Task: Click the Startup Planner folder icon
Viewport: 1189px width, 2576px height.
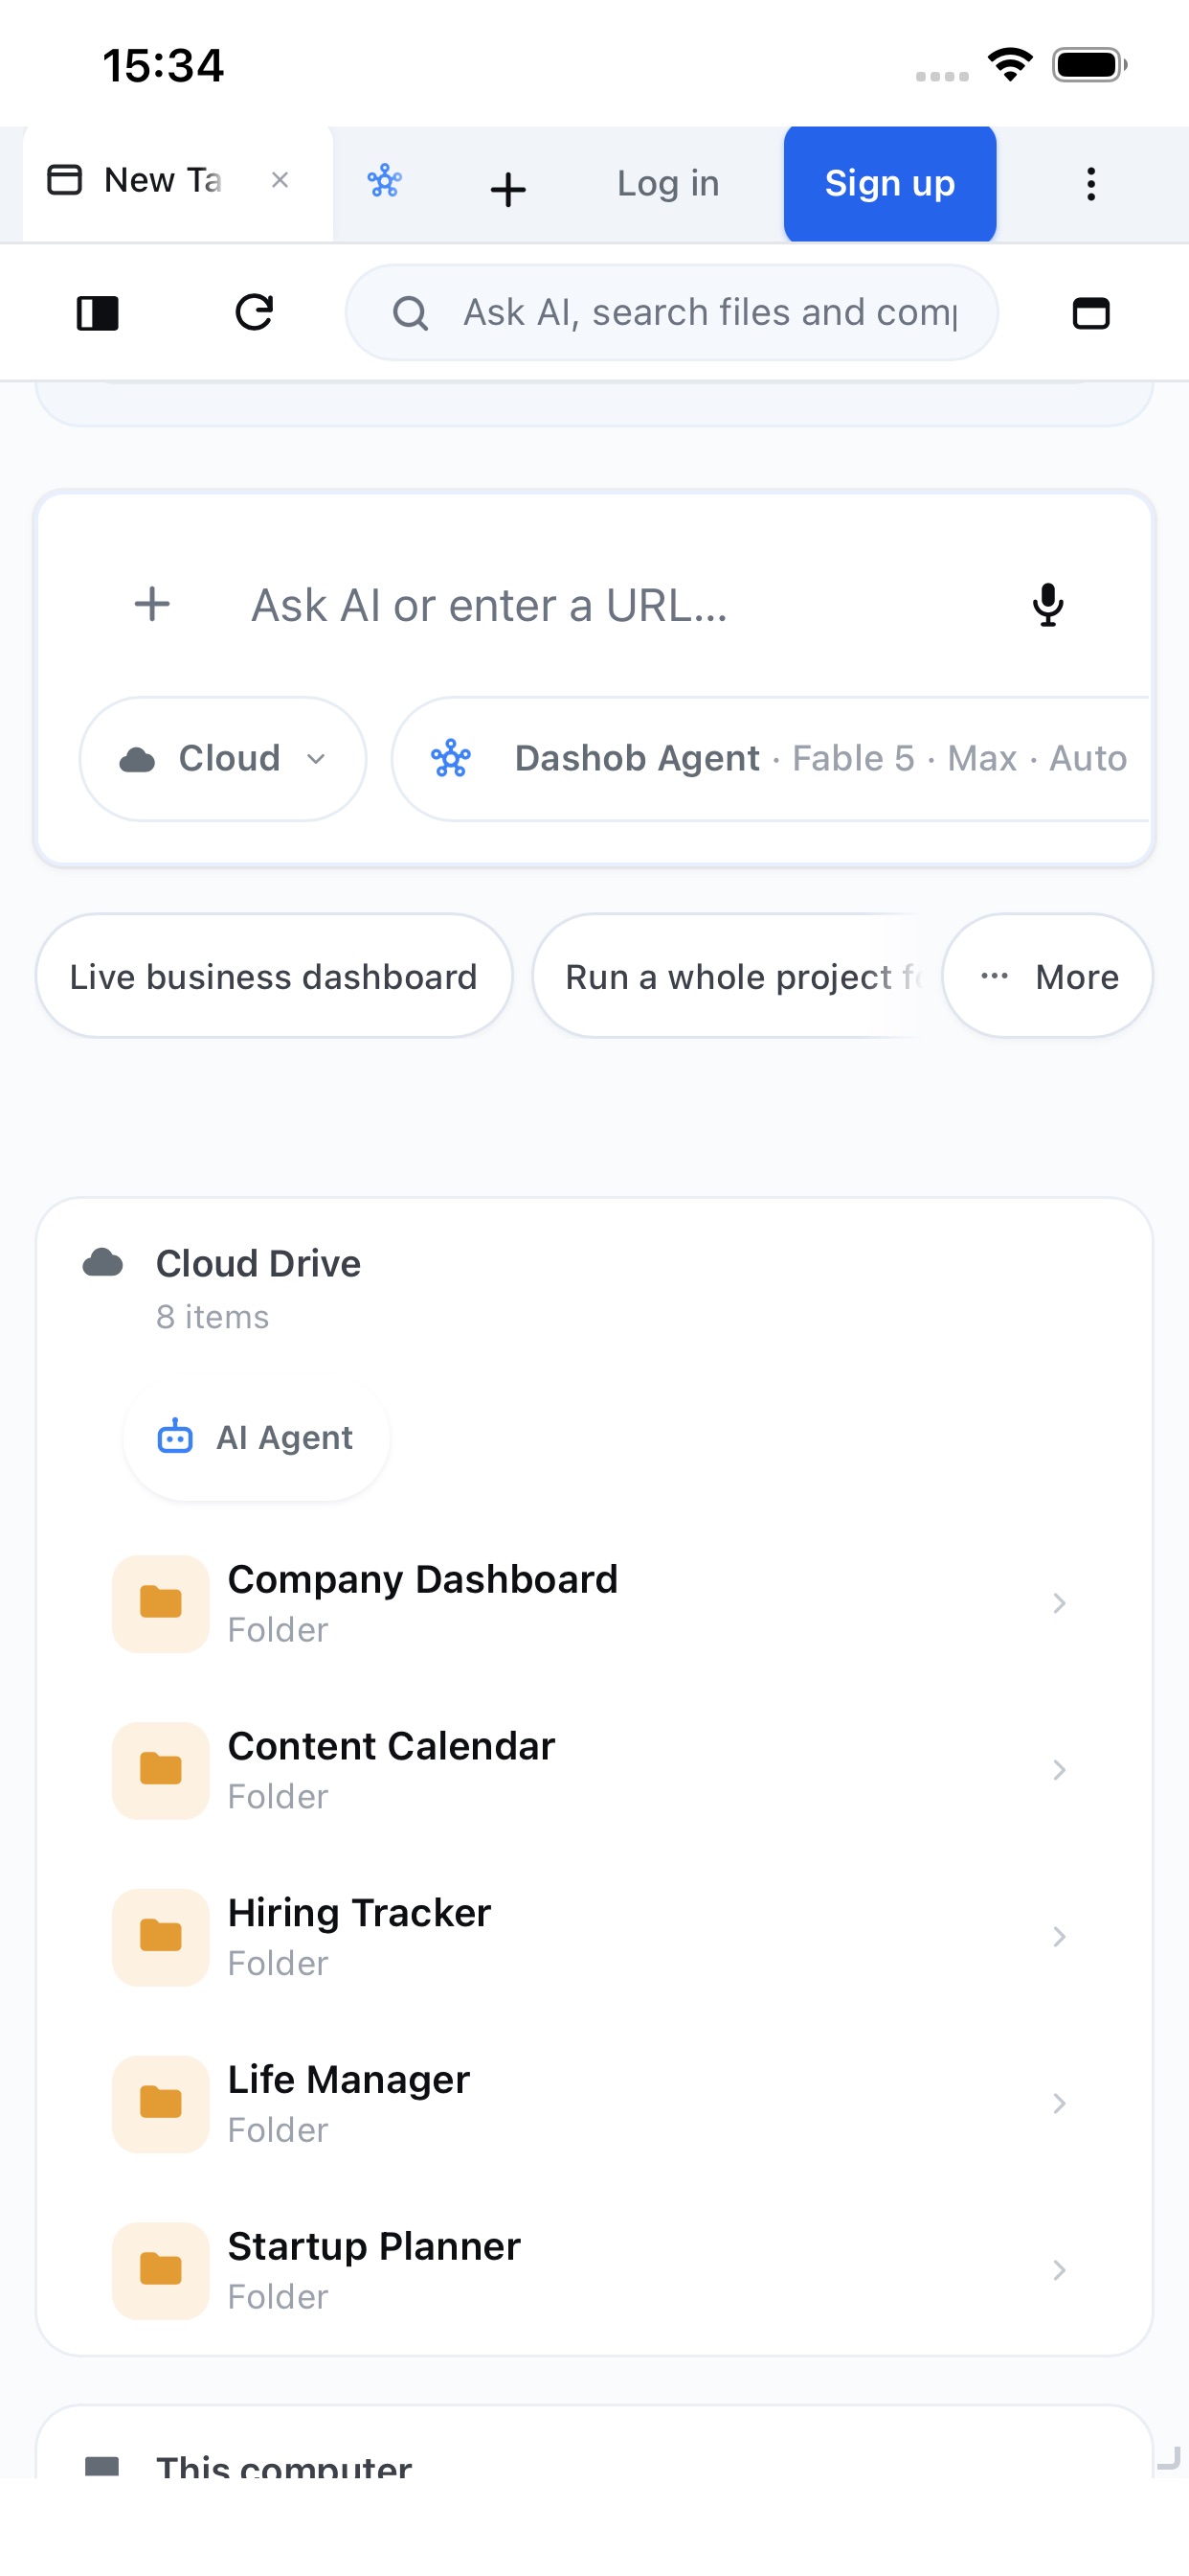Action: [161, 2271]
